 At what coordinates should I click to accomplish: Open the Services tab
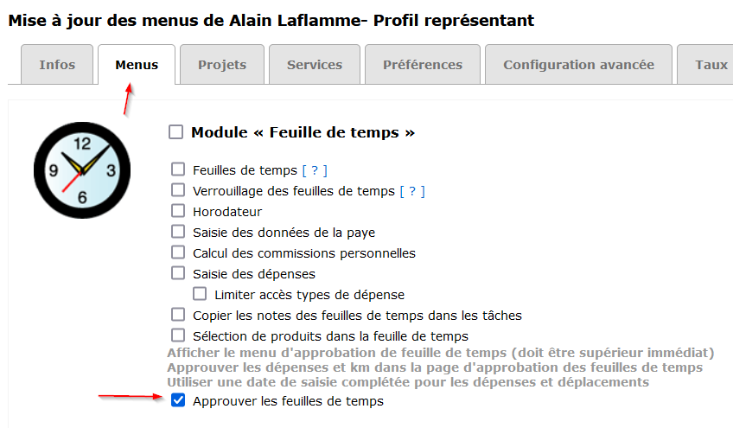[x=315, y=65]
